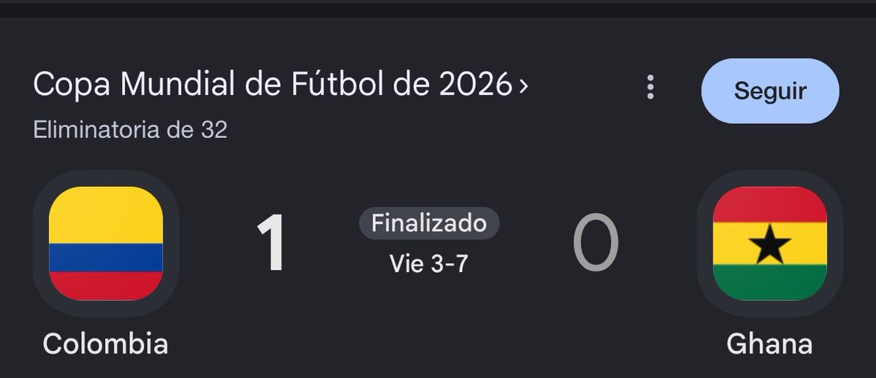
Task: Click the black star on Ghana's flag
Action: [769, 244]
